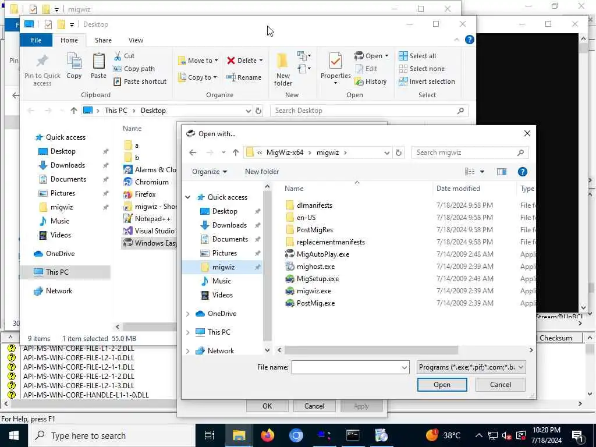
Task: Expand Network in dialog tree
Action: pyautogui.click(x=188, y=351)
